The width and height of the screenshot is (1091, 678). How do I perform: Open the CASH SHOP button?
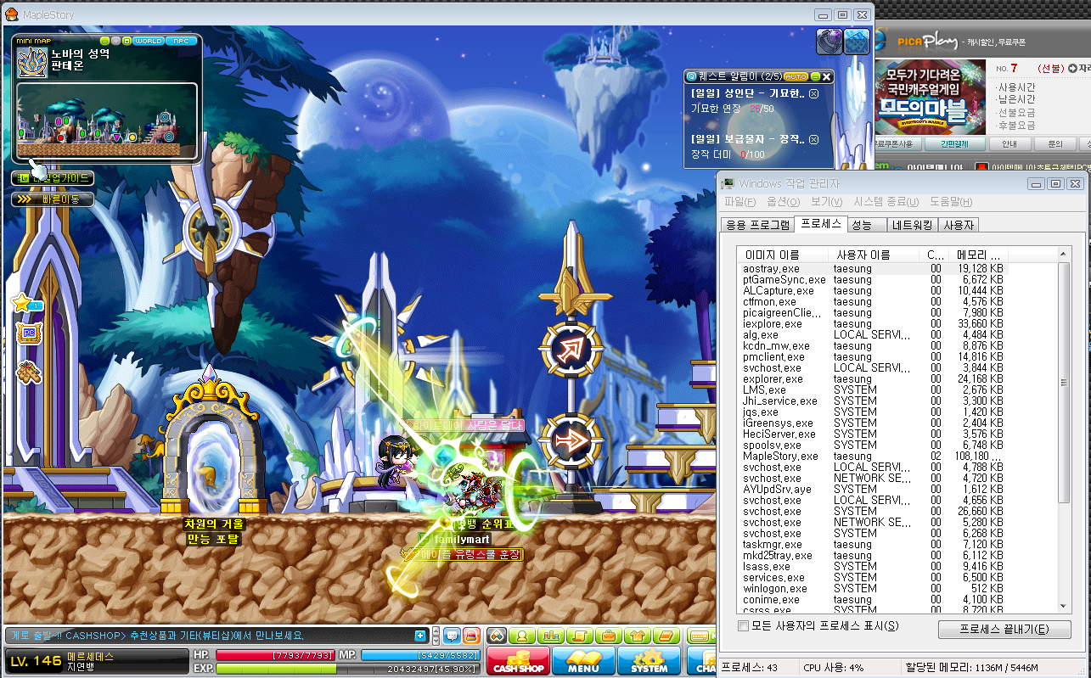pos(518,660)
